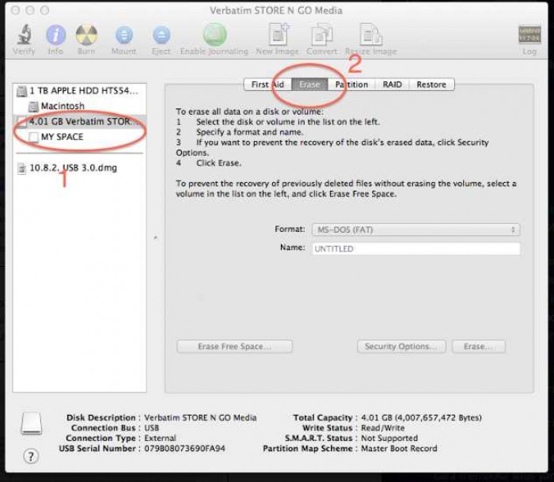This screenshot has width=554, height=482.
Task: Click the Write Status Read/Write value
Action: (382, 428)
